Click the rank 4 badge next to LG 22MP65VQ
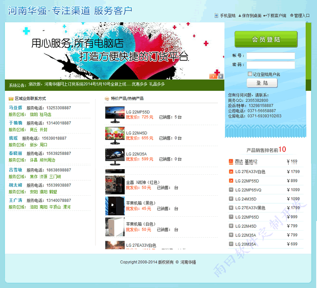Screen dimensions: 317x288 point(231,190)
